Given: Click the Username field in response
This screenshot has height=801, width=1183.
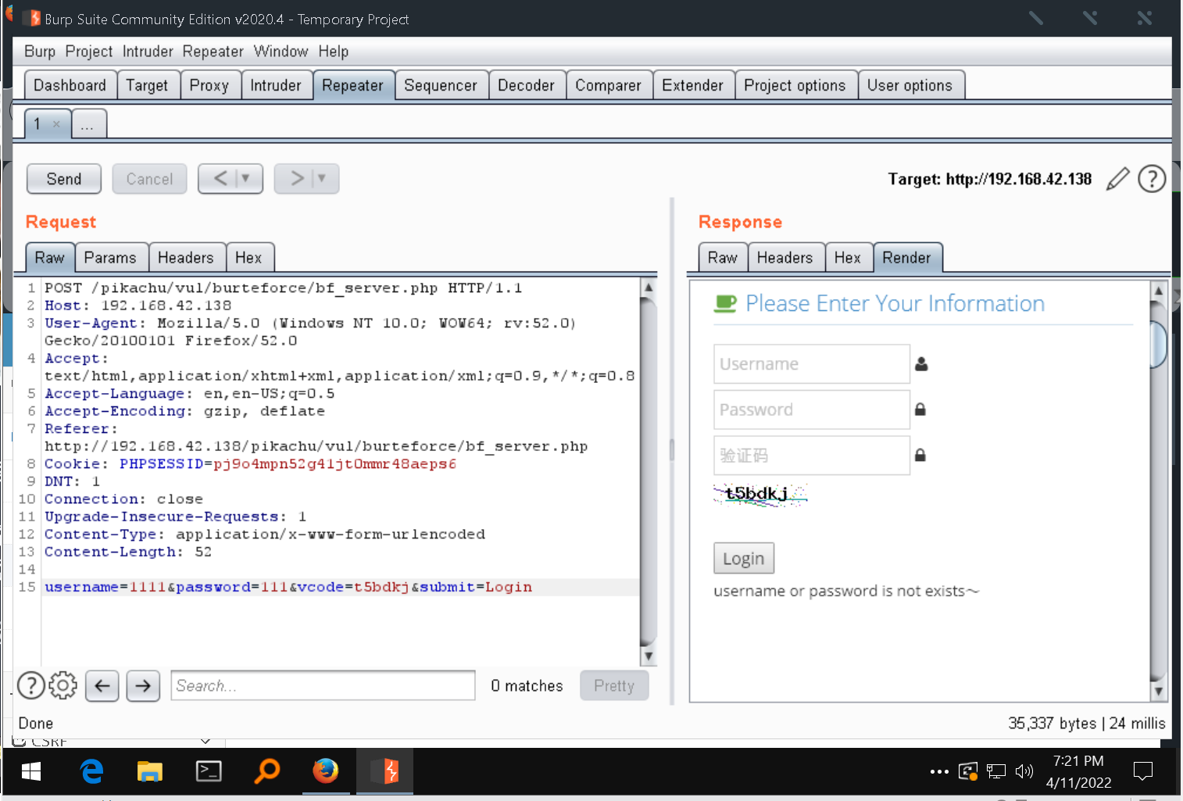Looking at the screenshot, I should (812, 364).
